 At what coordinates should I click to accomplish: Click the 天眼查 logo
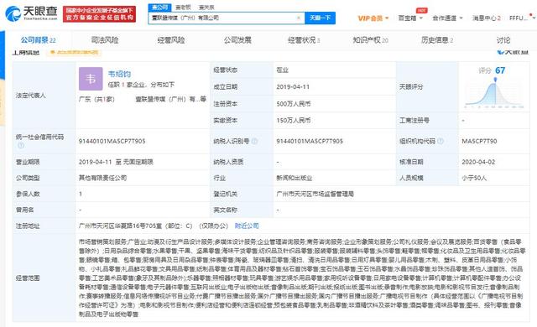pyautogui.click(x=32, y=13)
